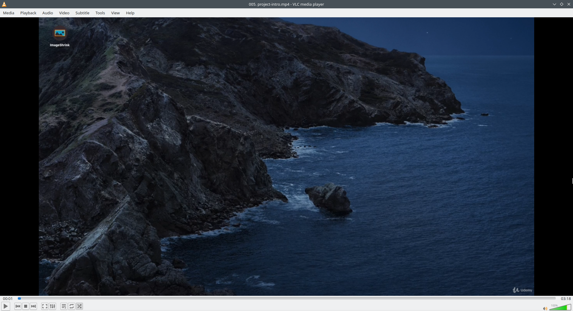Set volume using the volume slider
This screenshot has height=311, width=573.
click(x=560, y=307)
